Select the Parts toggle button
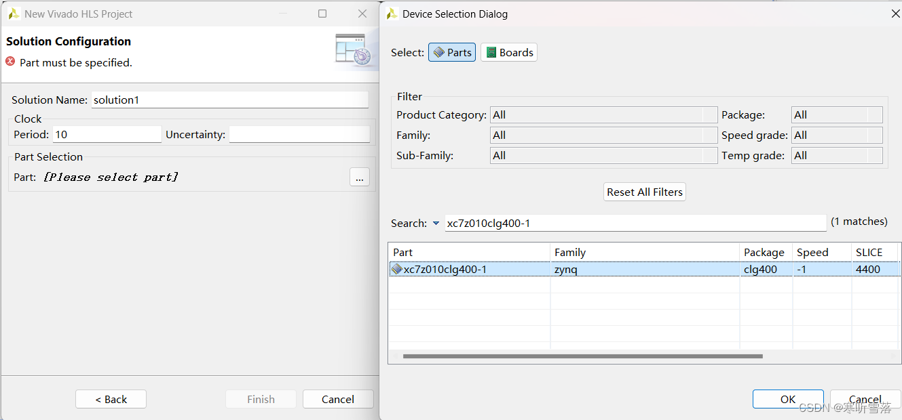 point(451,52)
